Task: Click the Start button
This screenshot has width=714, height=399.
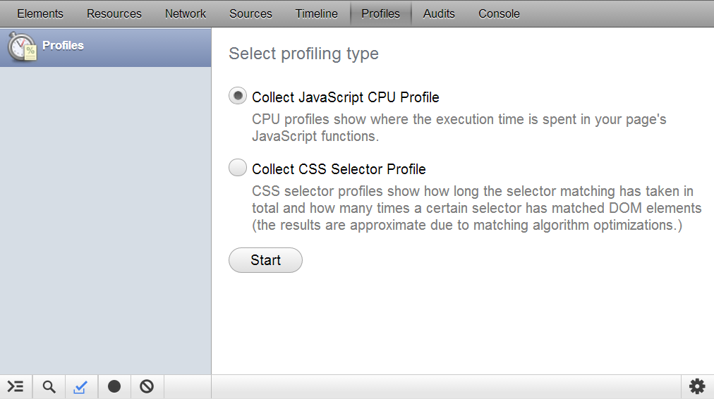Action: (x=265, y=260)
